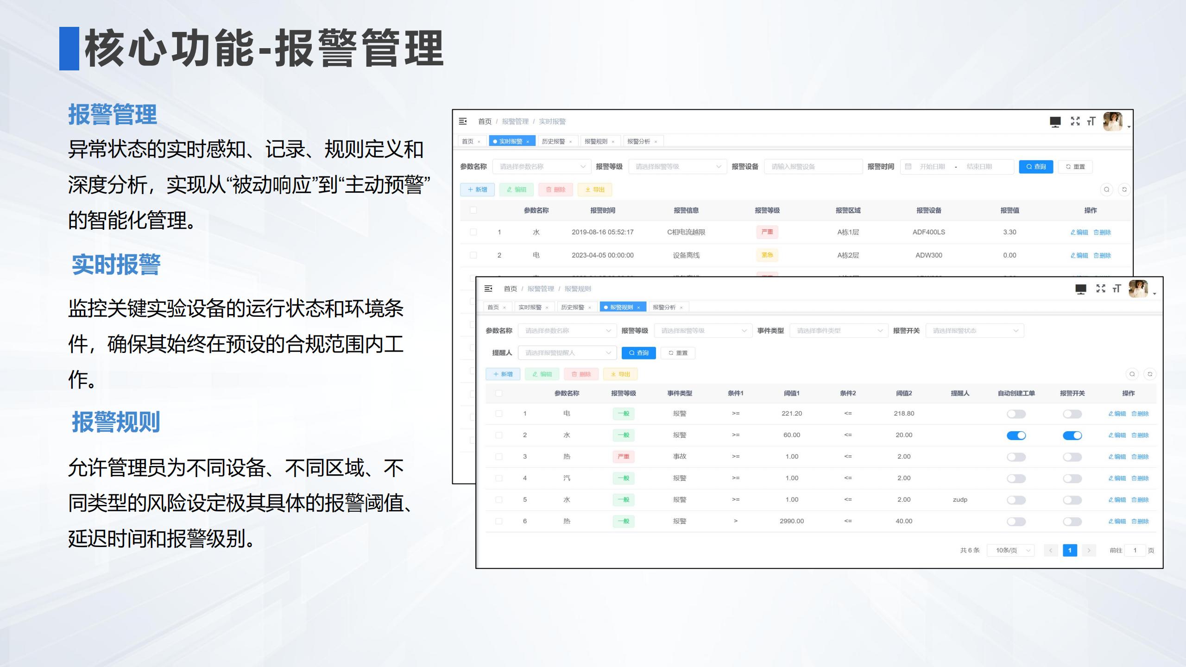This screenshot has width=1186, height=667.
Task: Click the table search magnifier icon
Action: [x=1132, y=374]
